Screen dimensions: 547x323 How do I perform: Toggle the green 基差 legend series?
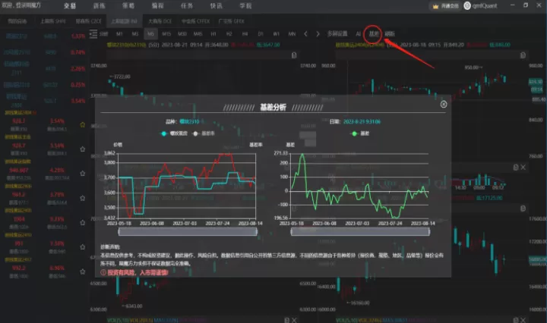[x=361, y=133]
